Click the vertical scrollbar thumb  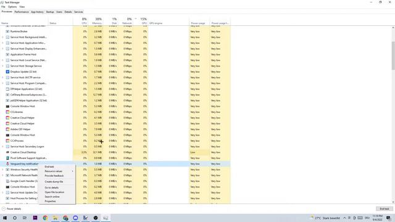393,55
